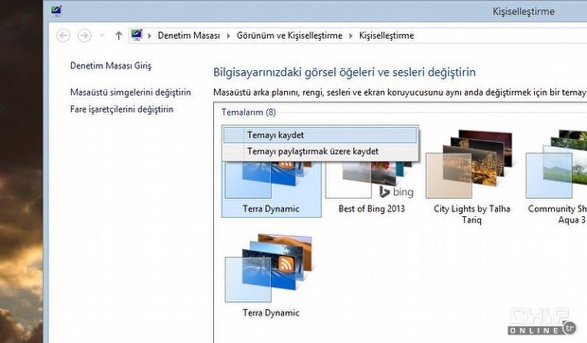
Task: Click the Kişiselleştirme breadcrumb
Action: click(386, 36)
